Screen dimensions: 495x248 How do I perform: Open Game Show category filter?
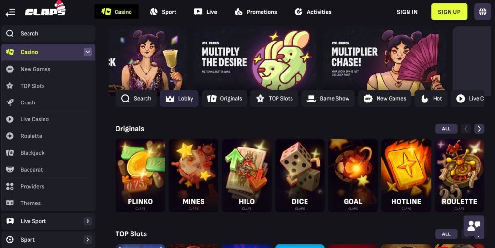(328, 99)
